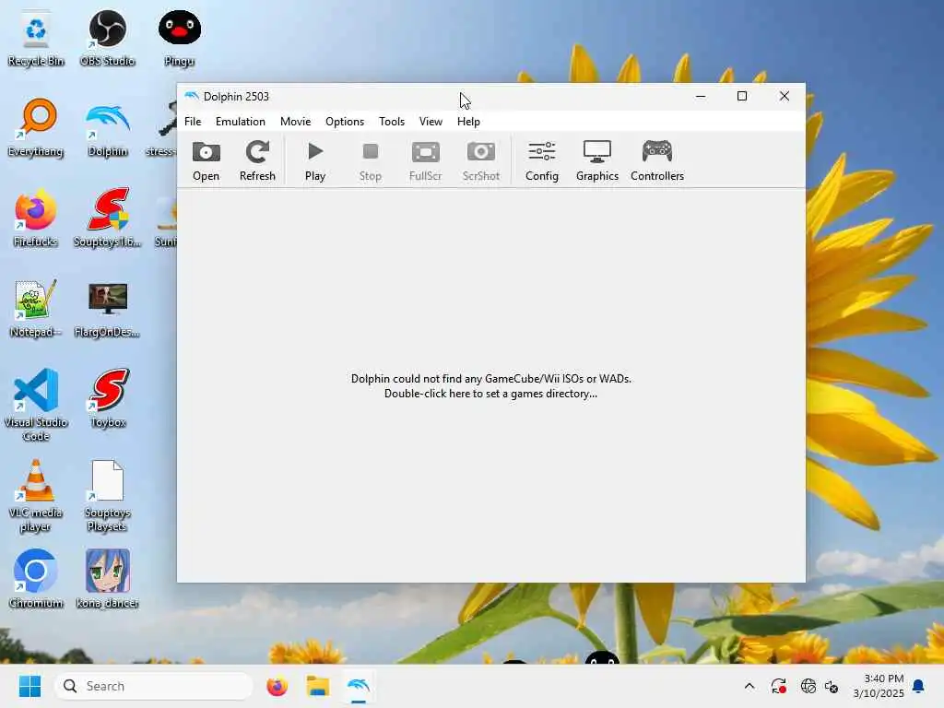Select the Chromium desktop icon
This screenshot has width=944, height=708.
pos(36,579)
